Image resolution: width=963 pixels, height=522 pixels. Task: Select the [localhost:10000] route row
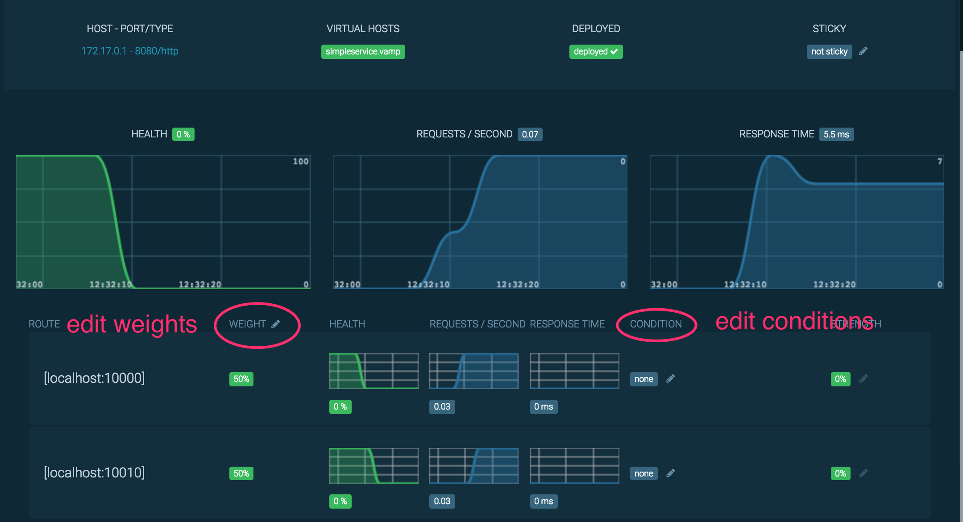point(94,378)
